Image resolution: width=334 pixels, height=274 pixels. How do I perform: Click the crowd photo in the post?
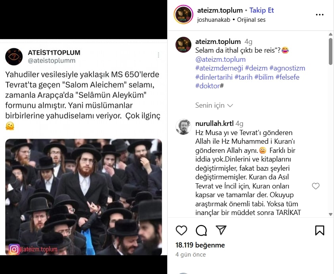[x=84, y=197]
